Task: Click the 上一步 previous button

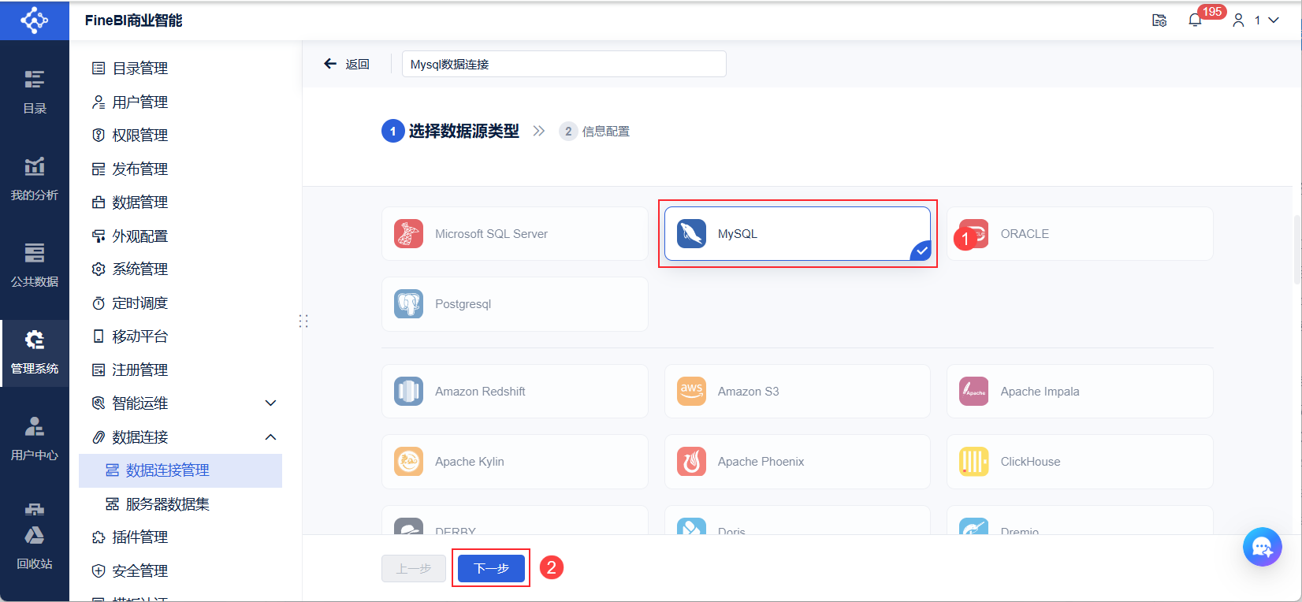Action: [x=414, y=568]
